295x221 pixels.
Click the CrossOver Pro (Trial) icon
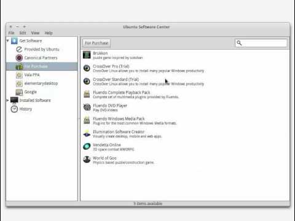[87, 68]
